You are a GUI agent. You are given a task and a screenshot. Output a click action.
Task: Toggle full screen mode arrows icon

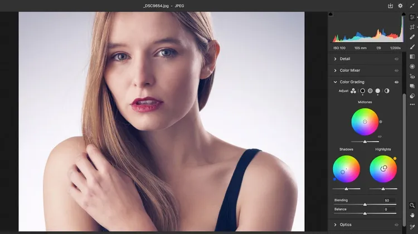click(412, 6)
